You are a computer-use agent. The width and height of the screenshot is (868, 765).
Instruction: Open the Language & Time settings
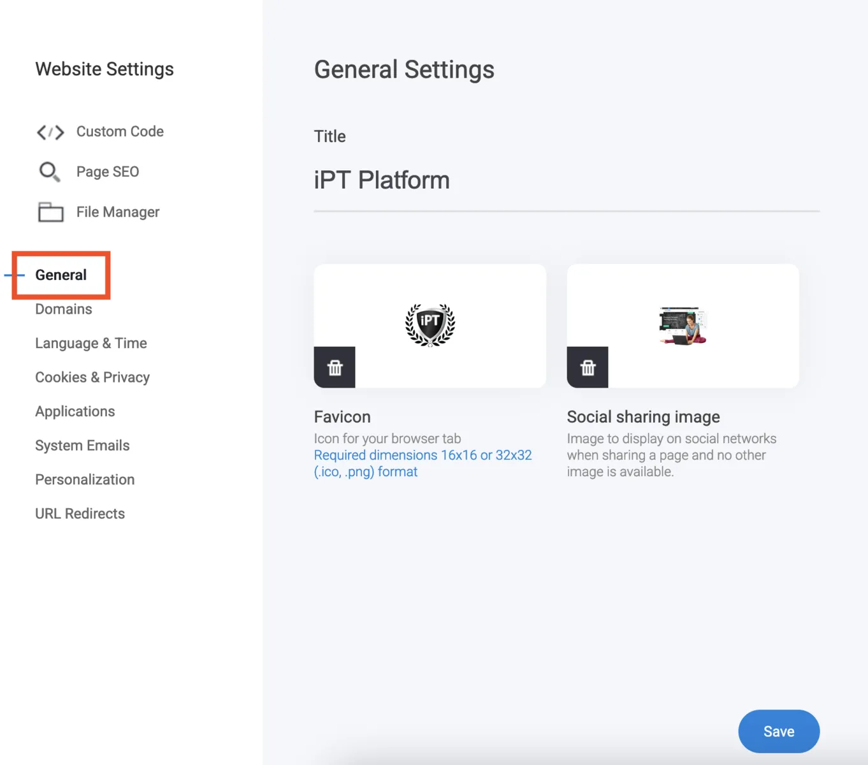tap(90, 343)
